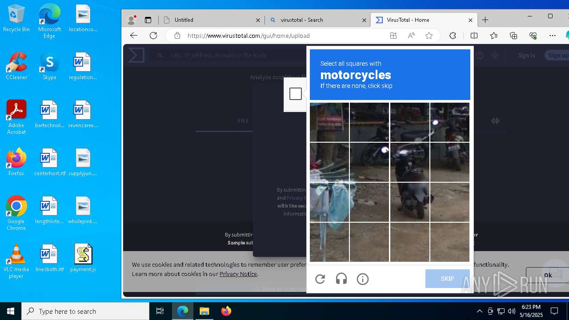Switch to audio captcha challenge

(341, 279)
